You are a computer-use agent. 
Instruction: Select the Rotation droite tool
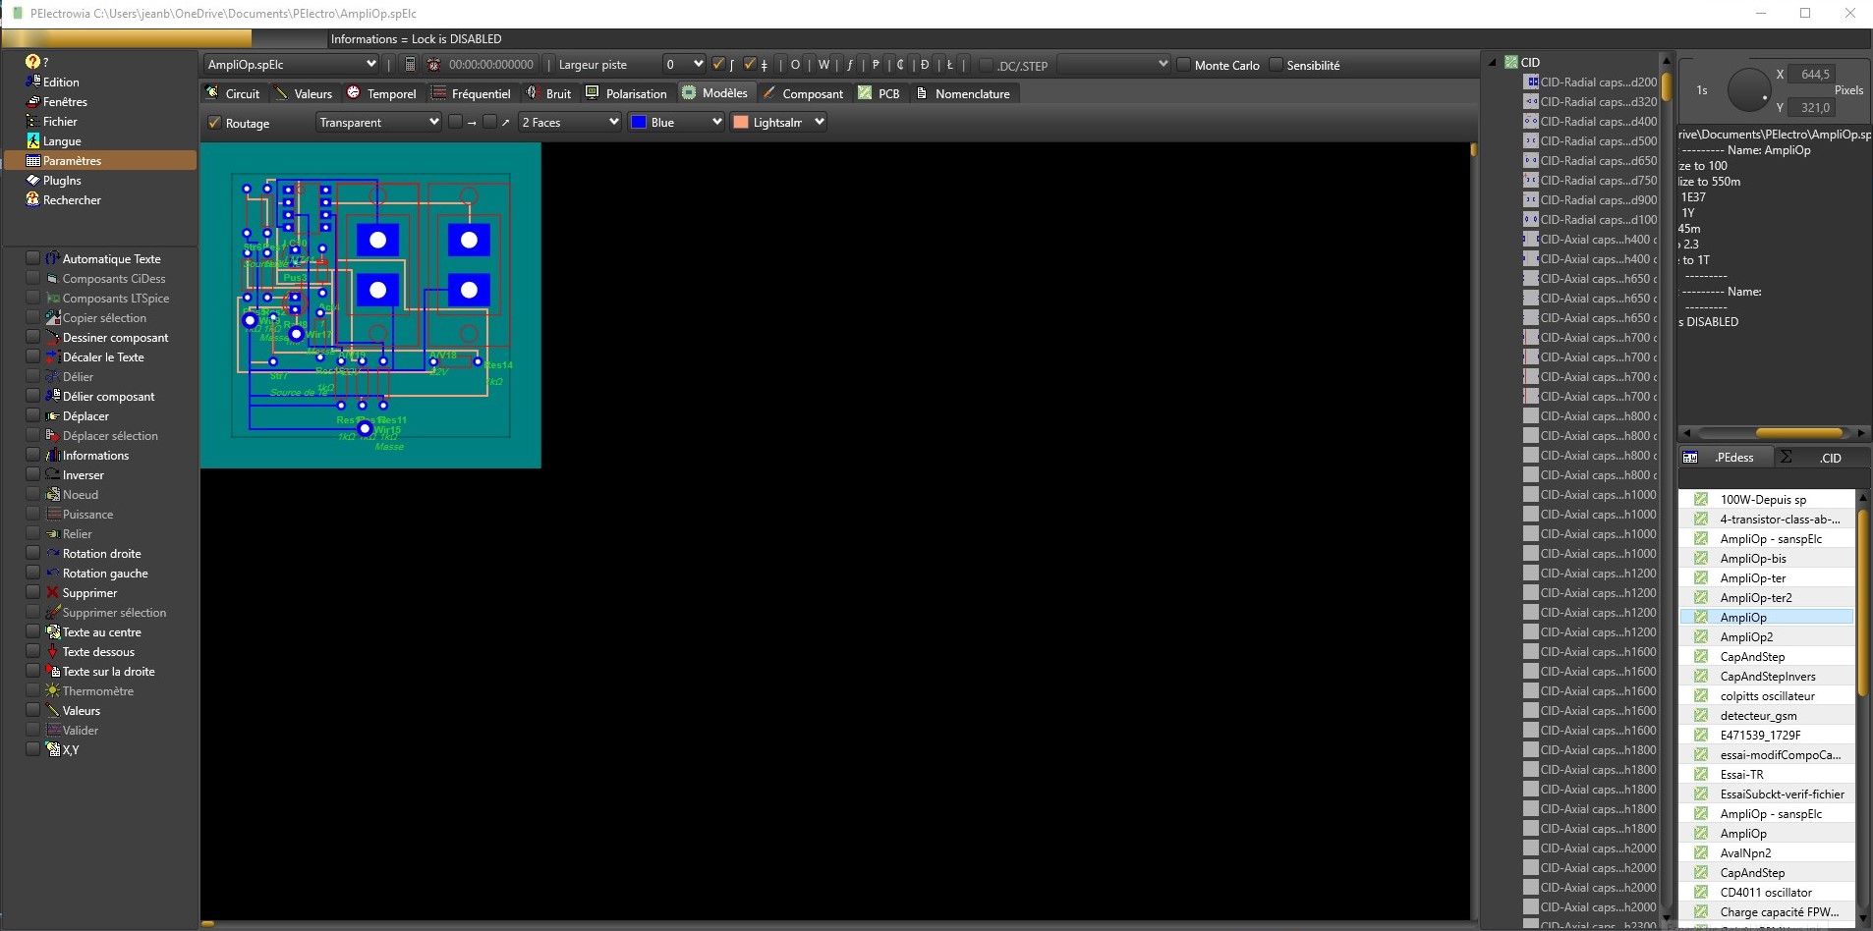(x=101, y=554)
